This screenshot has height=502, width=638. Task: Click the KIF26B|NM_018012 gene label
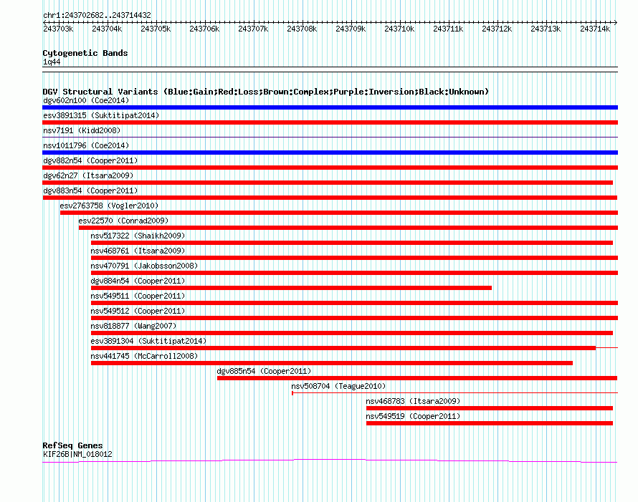(x=77, y=455)
